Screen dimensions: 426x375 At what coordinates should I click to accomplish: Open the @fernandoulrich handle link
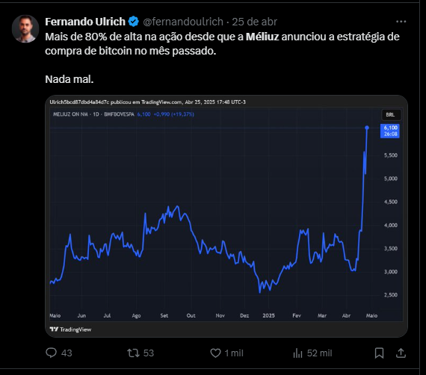183,22
